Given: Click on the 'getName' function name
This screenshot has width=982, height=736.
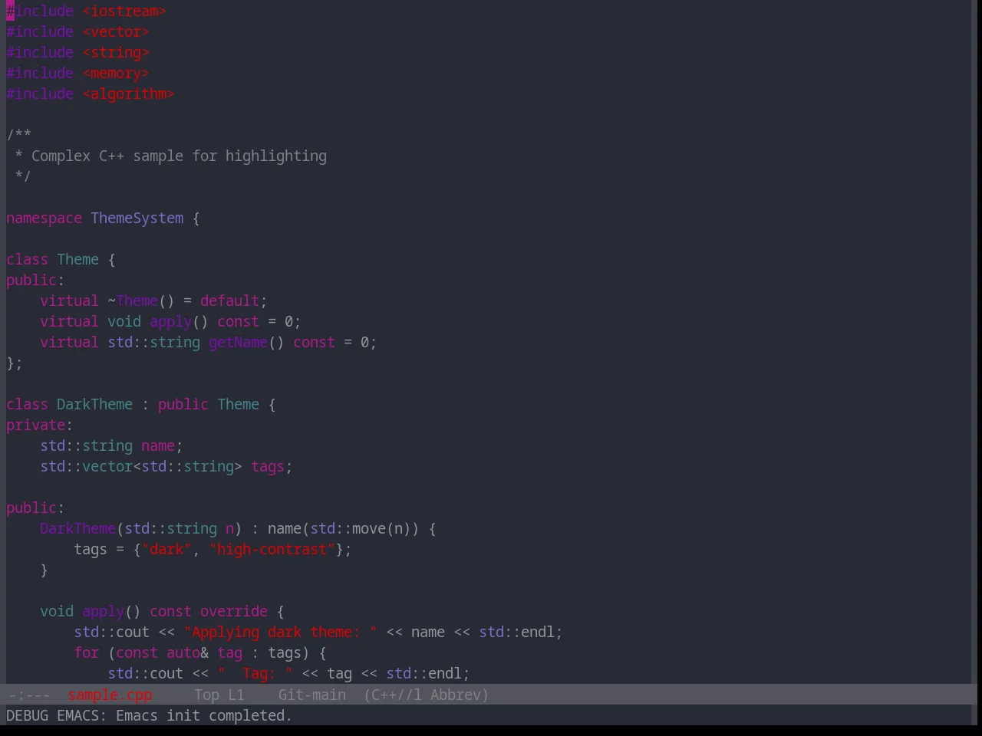Looking at the screenshot, I should point(238,343).
